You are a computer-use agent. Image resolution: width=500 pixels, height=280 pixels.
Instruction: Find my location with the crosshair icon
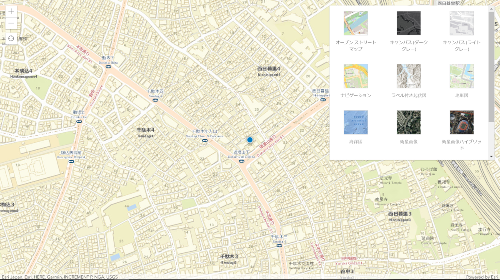11,38
